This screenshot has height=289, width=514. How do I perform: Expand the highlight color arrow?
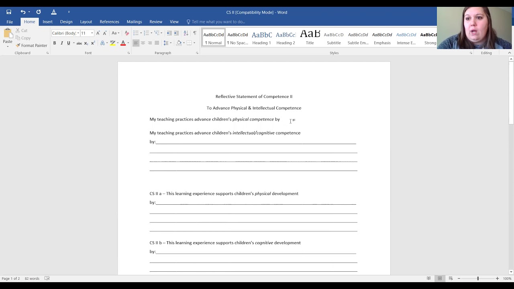tap(118, 43)
